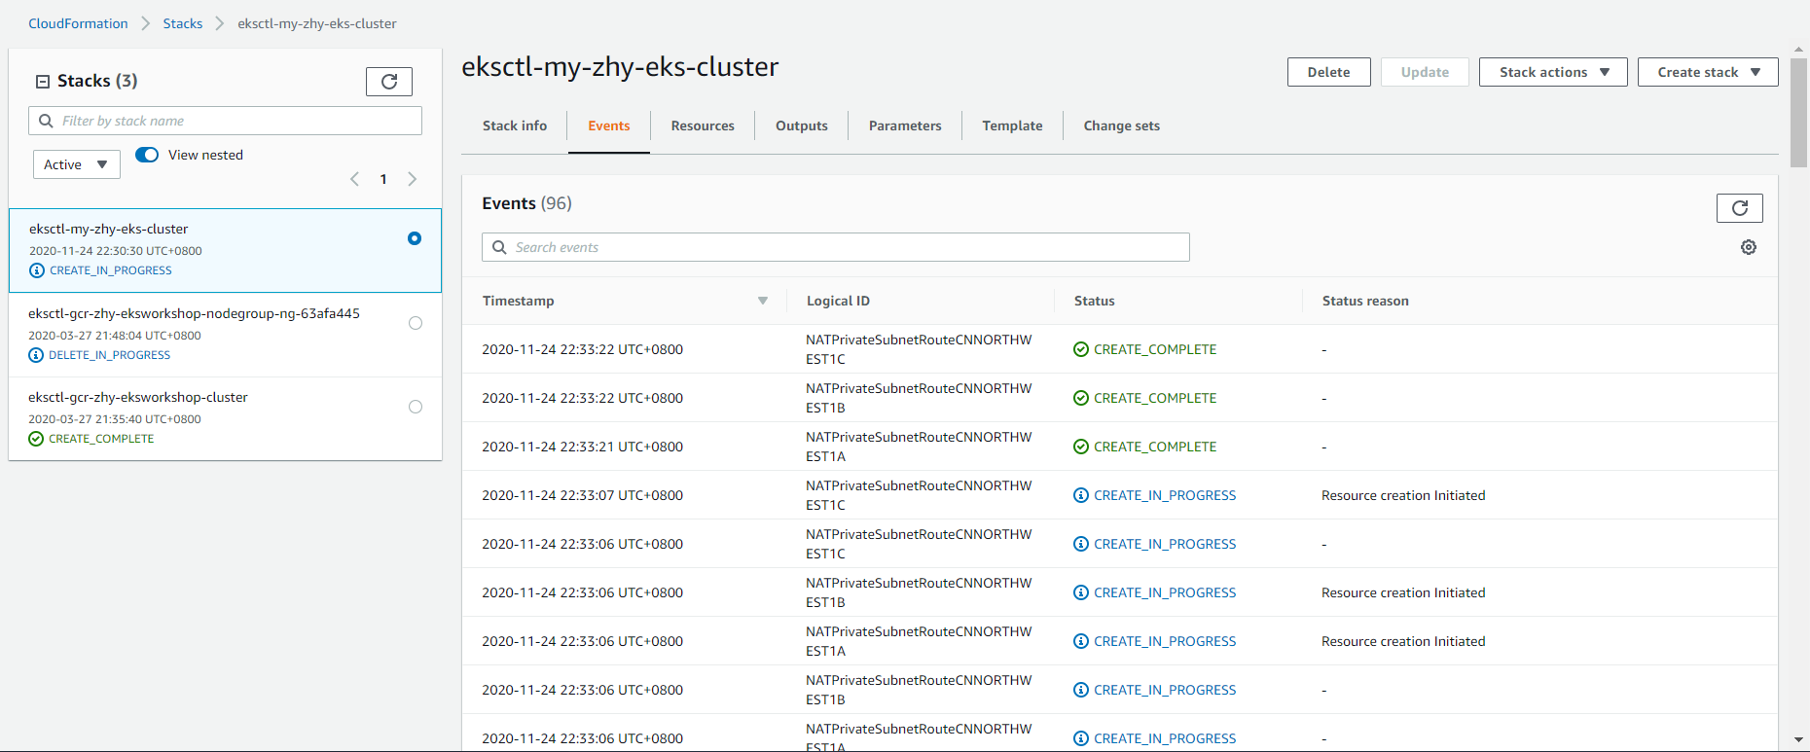The height and width of the screenshot is (752, 1810).
Task: Go to next page of stacks
Action: pyautogui.click(x=412, y=179)
